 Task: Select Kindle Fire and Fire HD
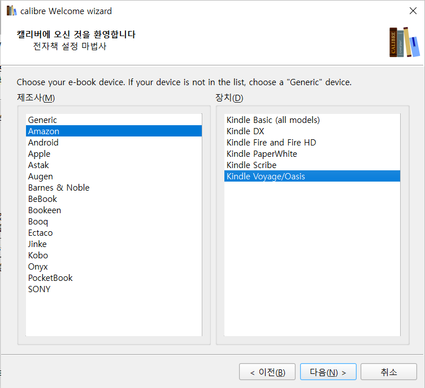pyautogui.click(x=312, y=142)
